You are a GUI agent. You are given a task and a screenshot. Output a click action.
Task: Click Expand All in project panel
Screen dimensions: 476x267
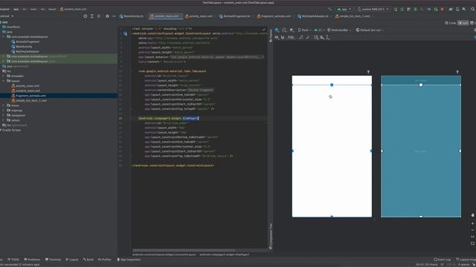point(92,16)
